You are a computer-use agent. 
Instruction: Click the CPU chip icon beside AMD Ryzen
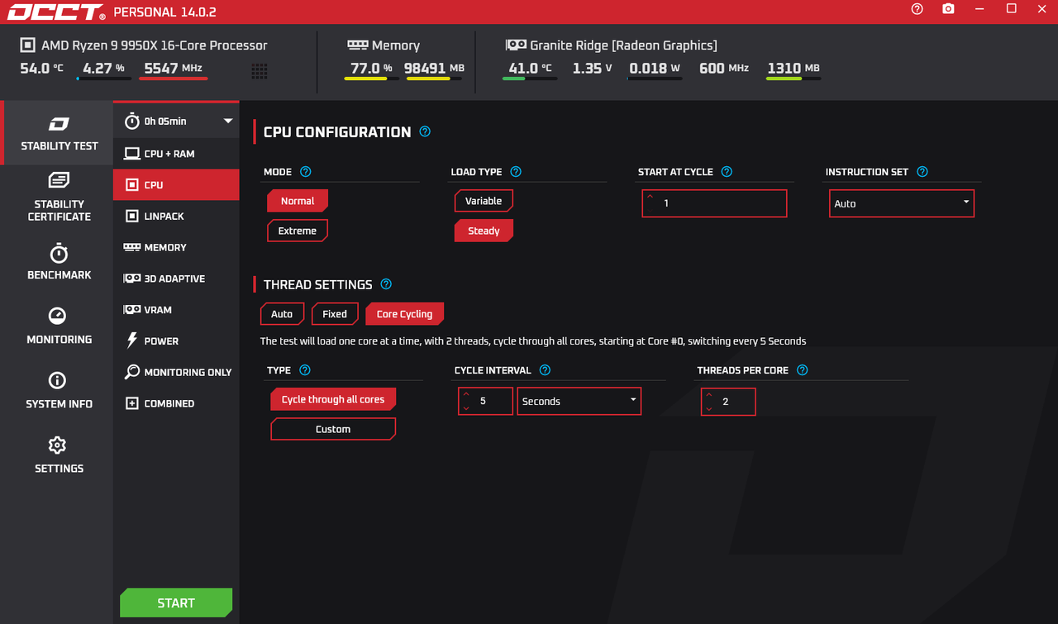click(27, 45)
